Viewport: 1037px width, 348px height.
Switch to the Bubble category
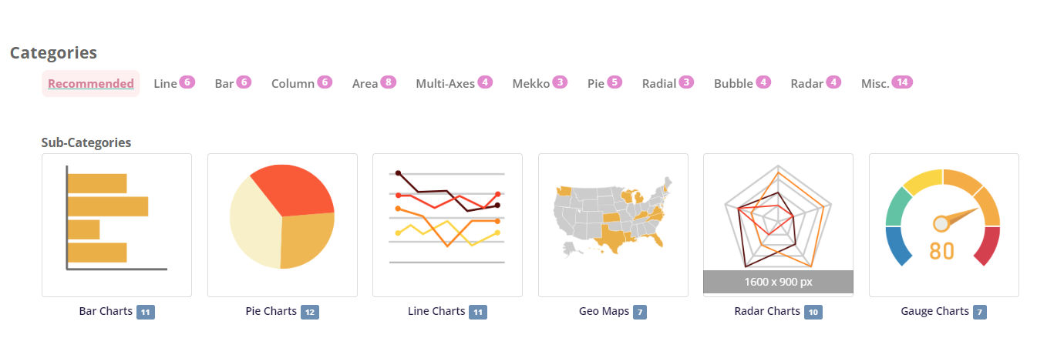(x=733, y=83)
